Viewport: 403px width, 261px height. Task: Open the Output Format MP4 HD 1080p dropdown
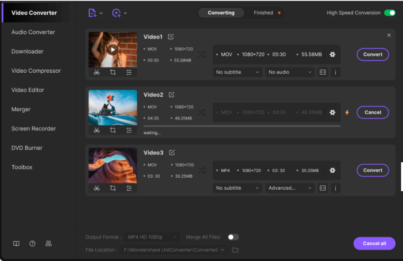click(152, 237)
